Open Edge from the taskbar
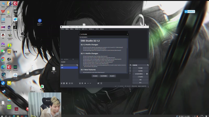Image resolution: width=209 pixels, height=117 pixels. pyautogui.click(x=14, y=116)
